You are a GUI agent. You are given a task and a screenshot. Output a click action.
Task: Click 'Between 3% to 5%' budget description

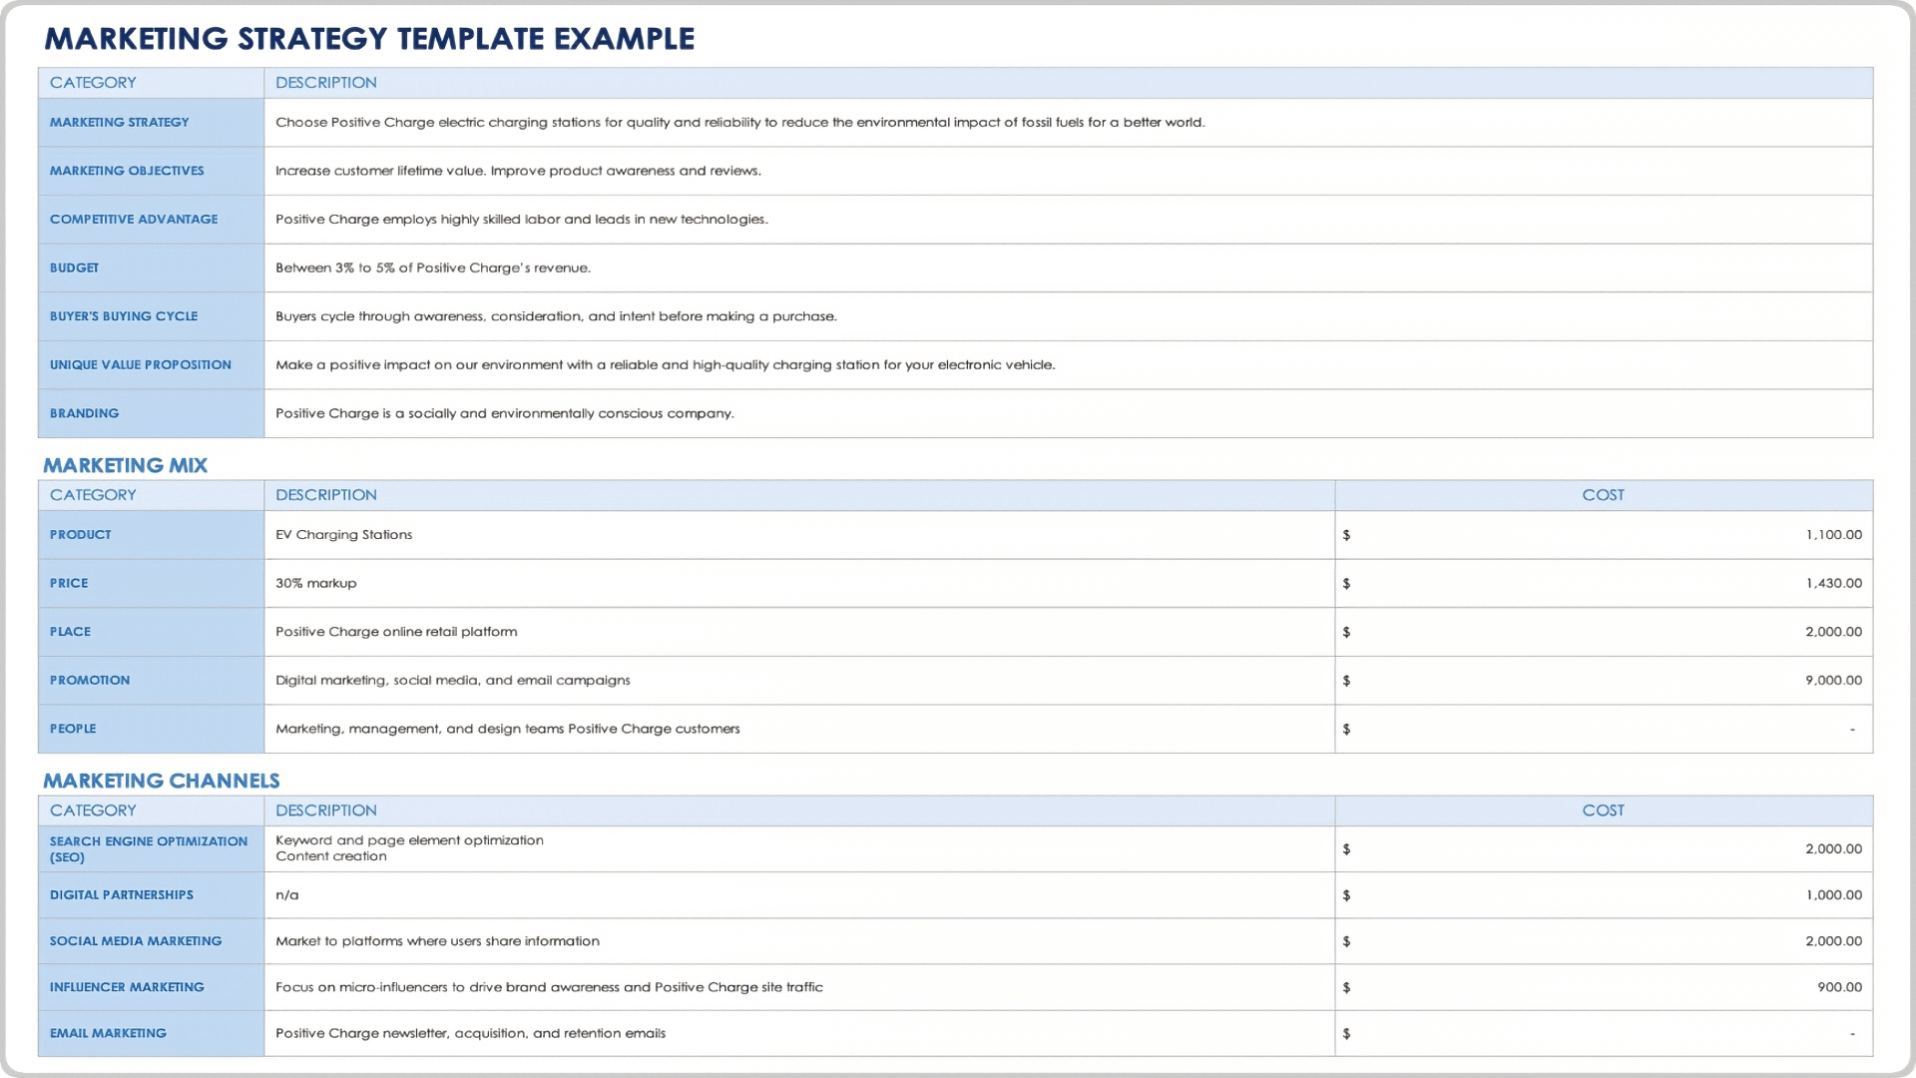coord(1069,268)
